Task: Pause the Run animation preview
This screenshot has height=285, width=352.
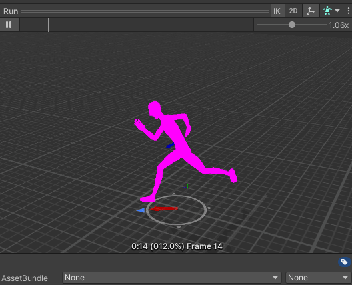Action: pos(9,25)
